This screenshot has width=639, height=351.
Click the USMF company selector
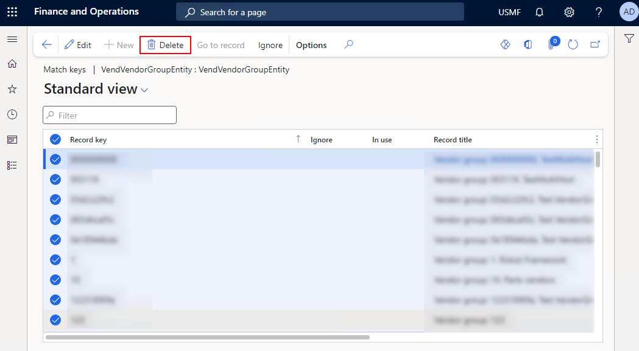509,12
